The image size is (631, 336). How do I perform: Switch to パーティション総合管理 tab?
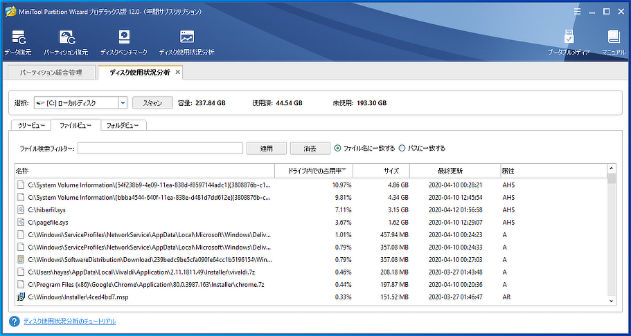click(x=51, y=73)
